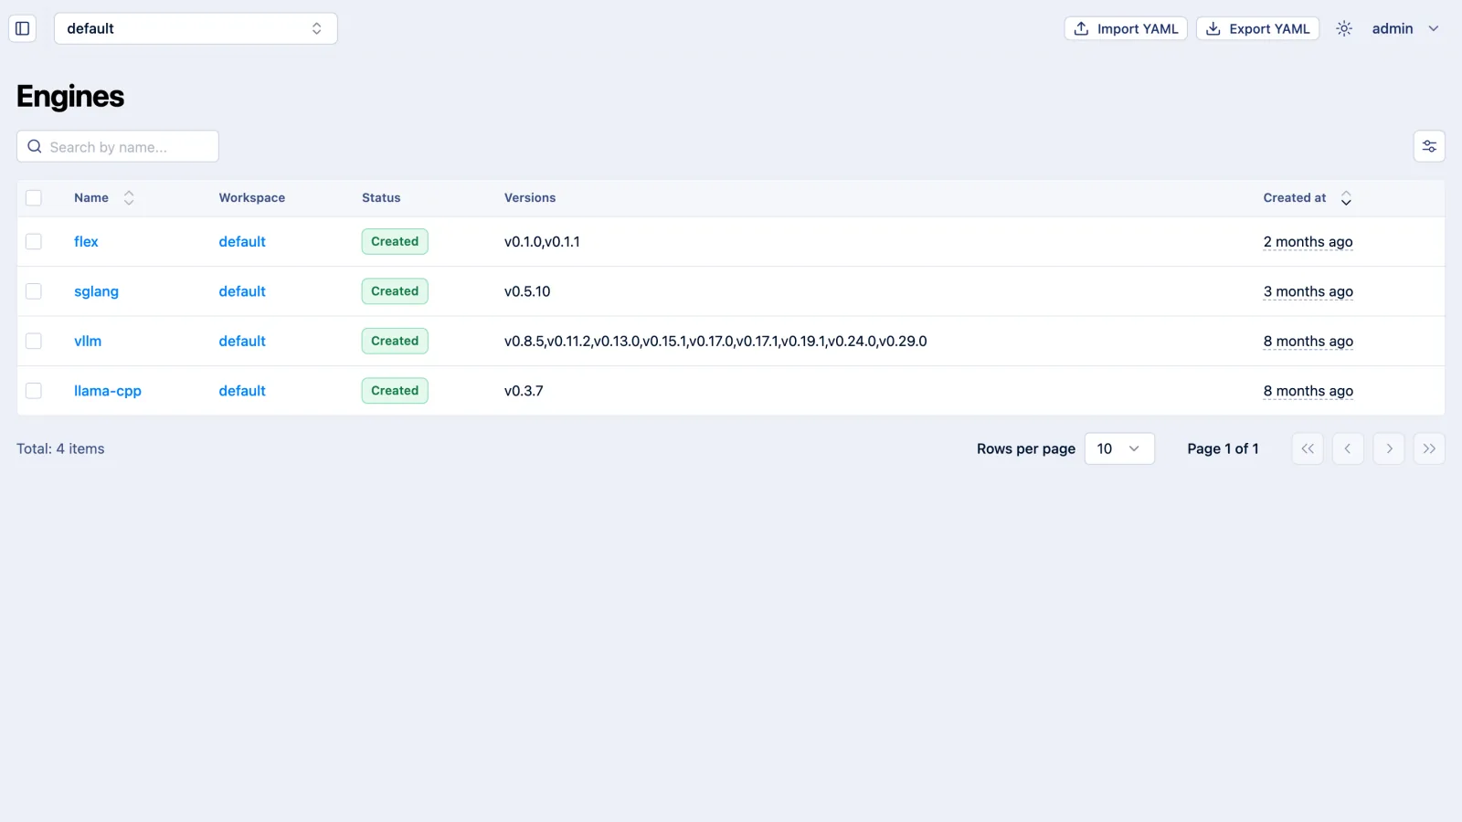Screen dimensions: 1462x822
Task: Select all rows checkbox in header
Action: pos(34,198)
